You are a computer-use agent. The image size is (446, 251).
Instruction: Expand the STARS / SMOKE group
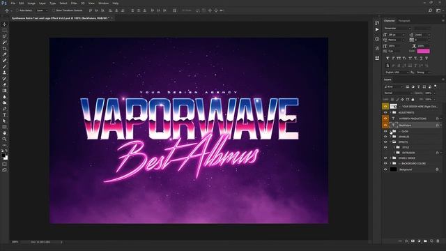pos(390,158)
